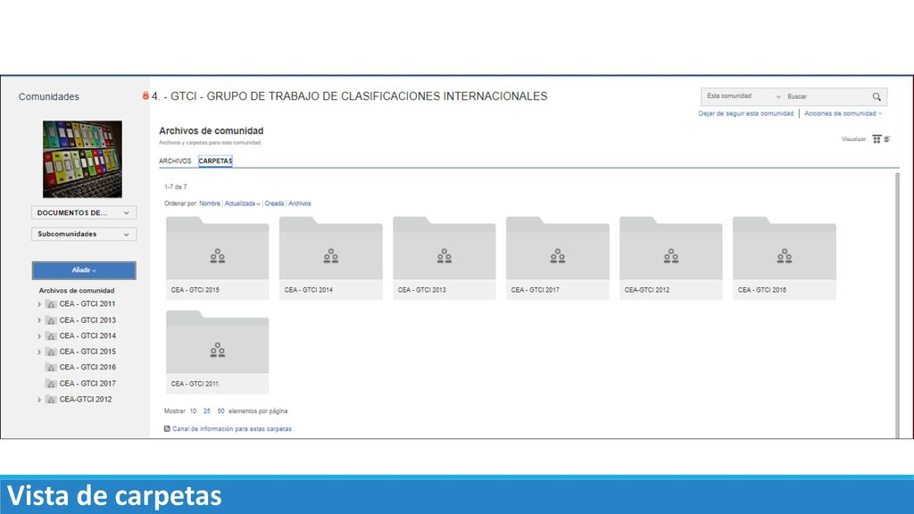This screenshot has width=914, height=514.
Task: Expand CEA - GTCI 2011 tree node
Action: click(x=39, y=304)
